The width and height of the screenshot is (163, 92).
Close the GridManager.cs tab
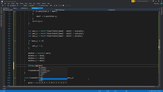(x=42, y=8)
